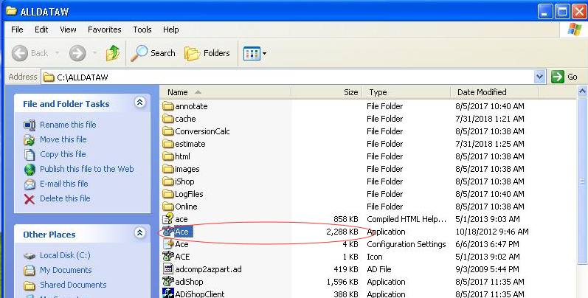
Task: Select the ACE icon file
Action: tap(168, 257)
